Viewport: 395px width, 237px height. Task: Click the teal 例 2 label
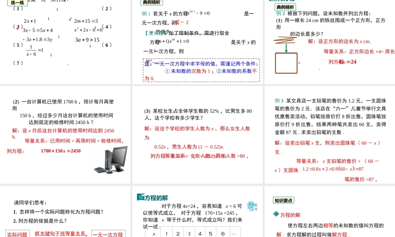point(280,13)
